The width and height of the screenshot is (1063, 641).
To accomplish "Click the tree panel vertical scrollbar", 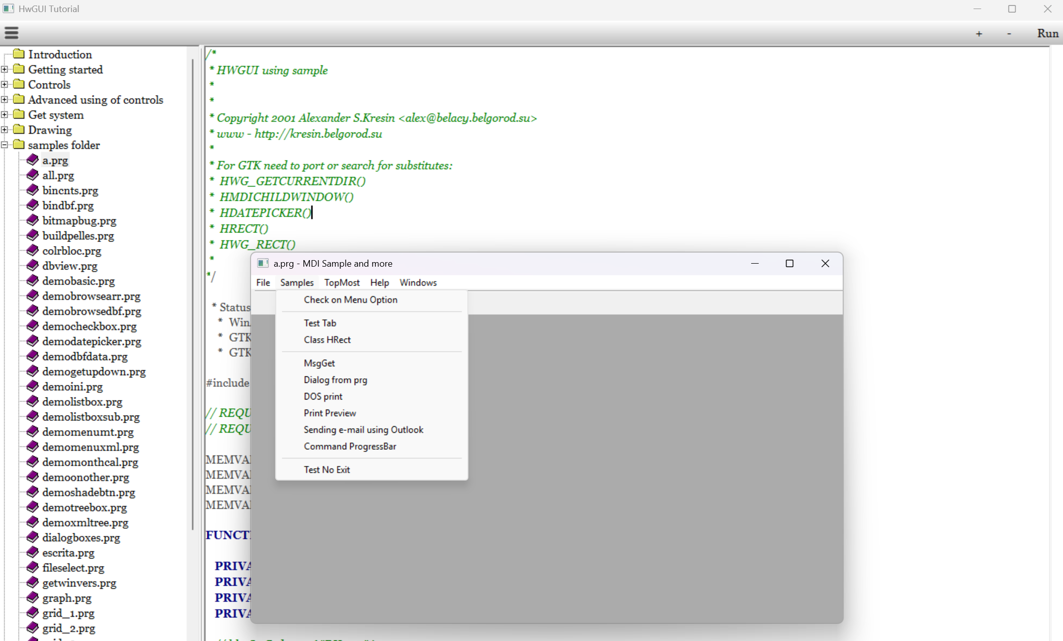I will 193,294.
